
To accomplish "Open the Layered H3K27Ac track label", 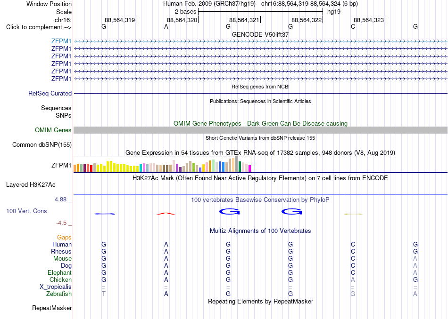I will pos(31,185).
